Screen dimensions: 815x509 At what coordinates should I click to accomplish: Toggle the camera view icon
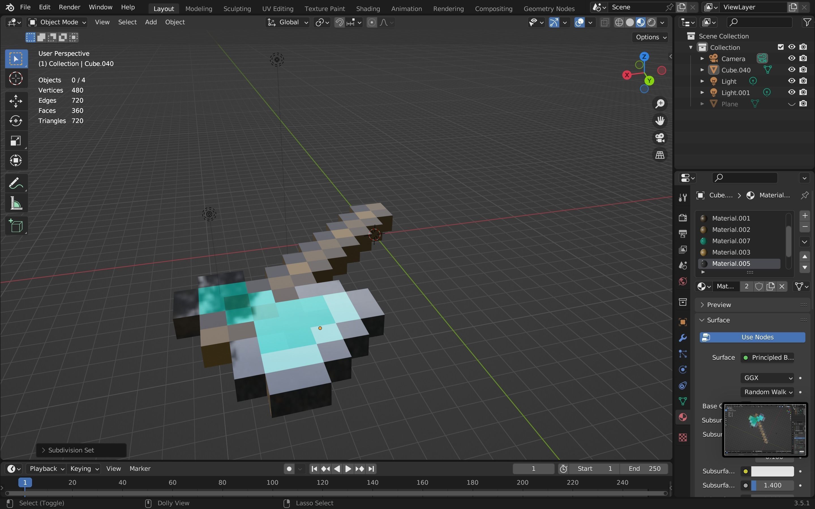pyautogui.click(x=660, y=138)
